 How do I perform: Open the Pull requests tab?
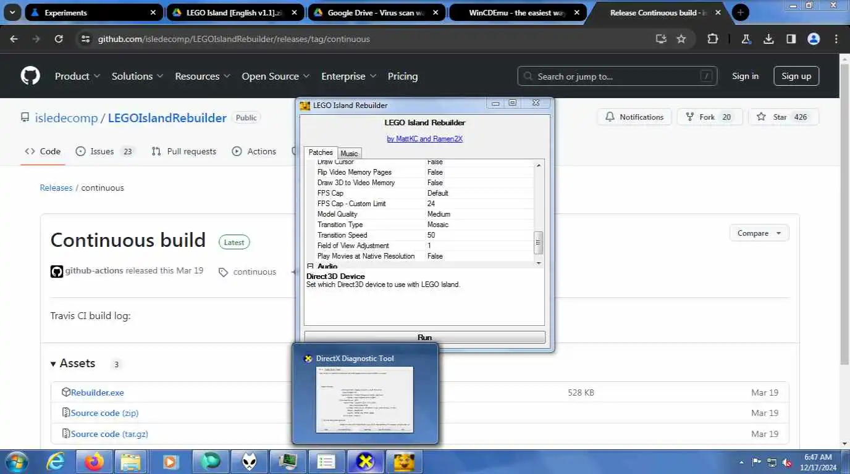[184, 151]
